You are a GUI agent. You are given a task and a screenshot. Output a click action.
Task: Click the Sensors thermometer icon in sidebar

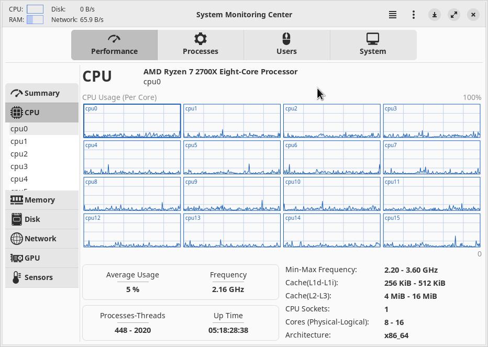[16, 277]
